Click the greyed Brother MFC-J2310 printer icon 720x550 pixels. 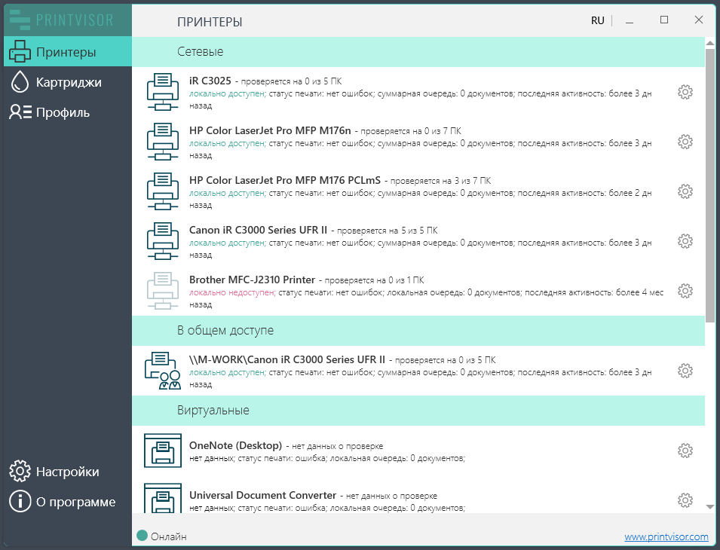click(163, 290)
